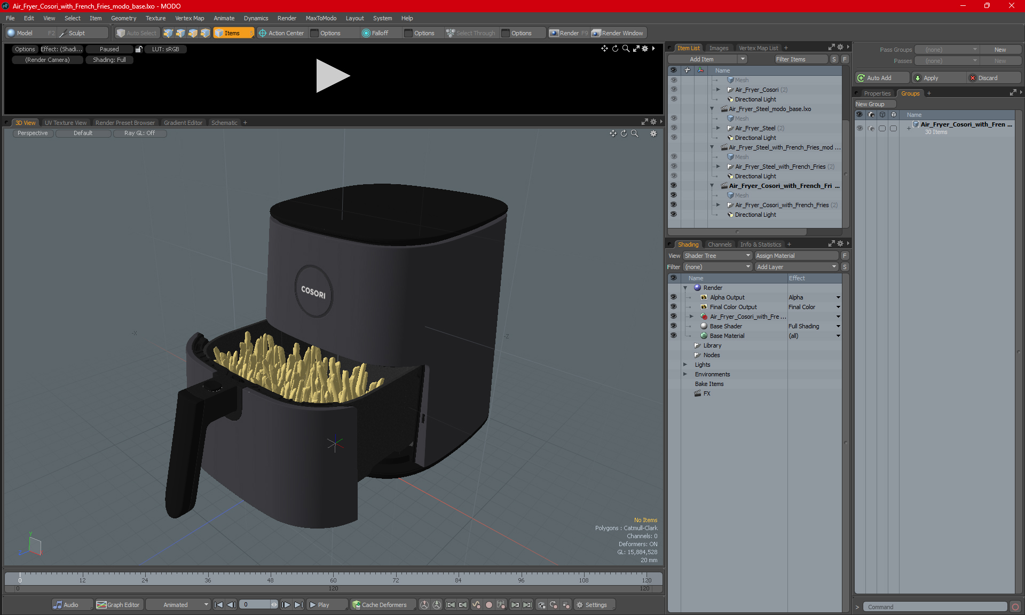Click current frame number field
Viewport: 1025px width, 615px height.
[x=255, y=605]
